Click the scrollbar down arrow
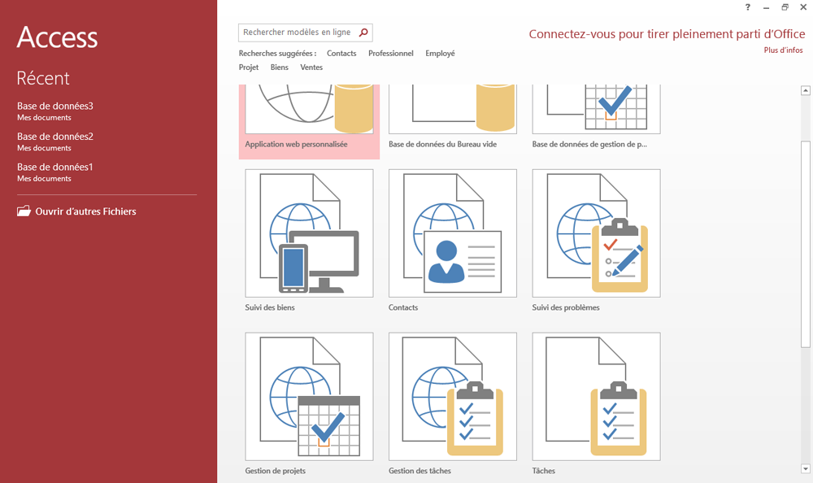 805,468
